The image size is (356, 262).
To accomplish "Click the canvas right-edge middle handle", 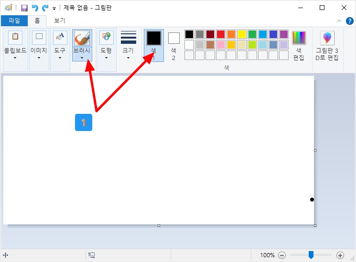I will (315, 150).
